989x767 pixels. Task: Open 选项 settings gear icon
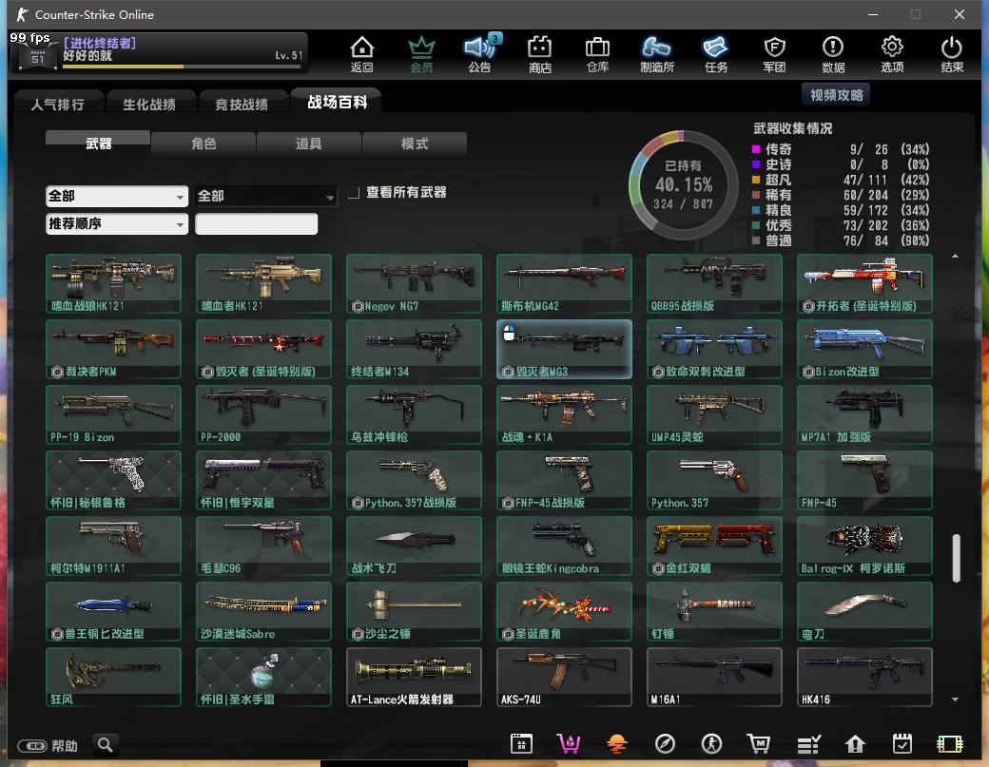pos(892,53)
